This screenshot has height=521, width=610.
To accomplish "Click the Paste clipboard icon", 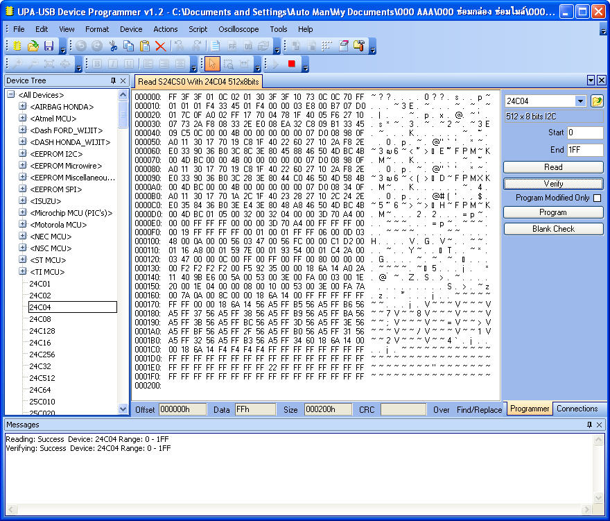I will pos(145,46).
